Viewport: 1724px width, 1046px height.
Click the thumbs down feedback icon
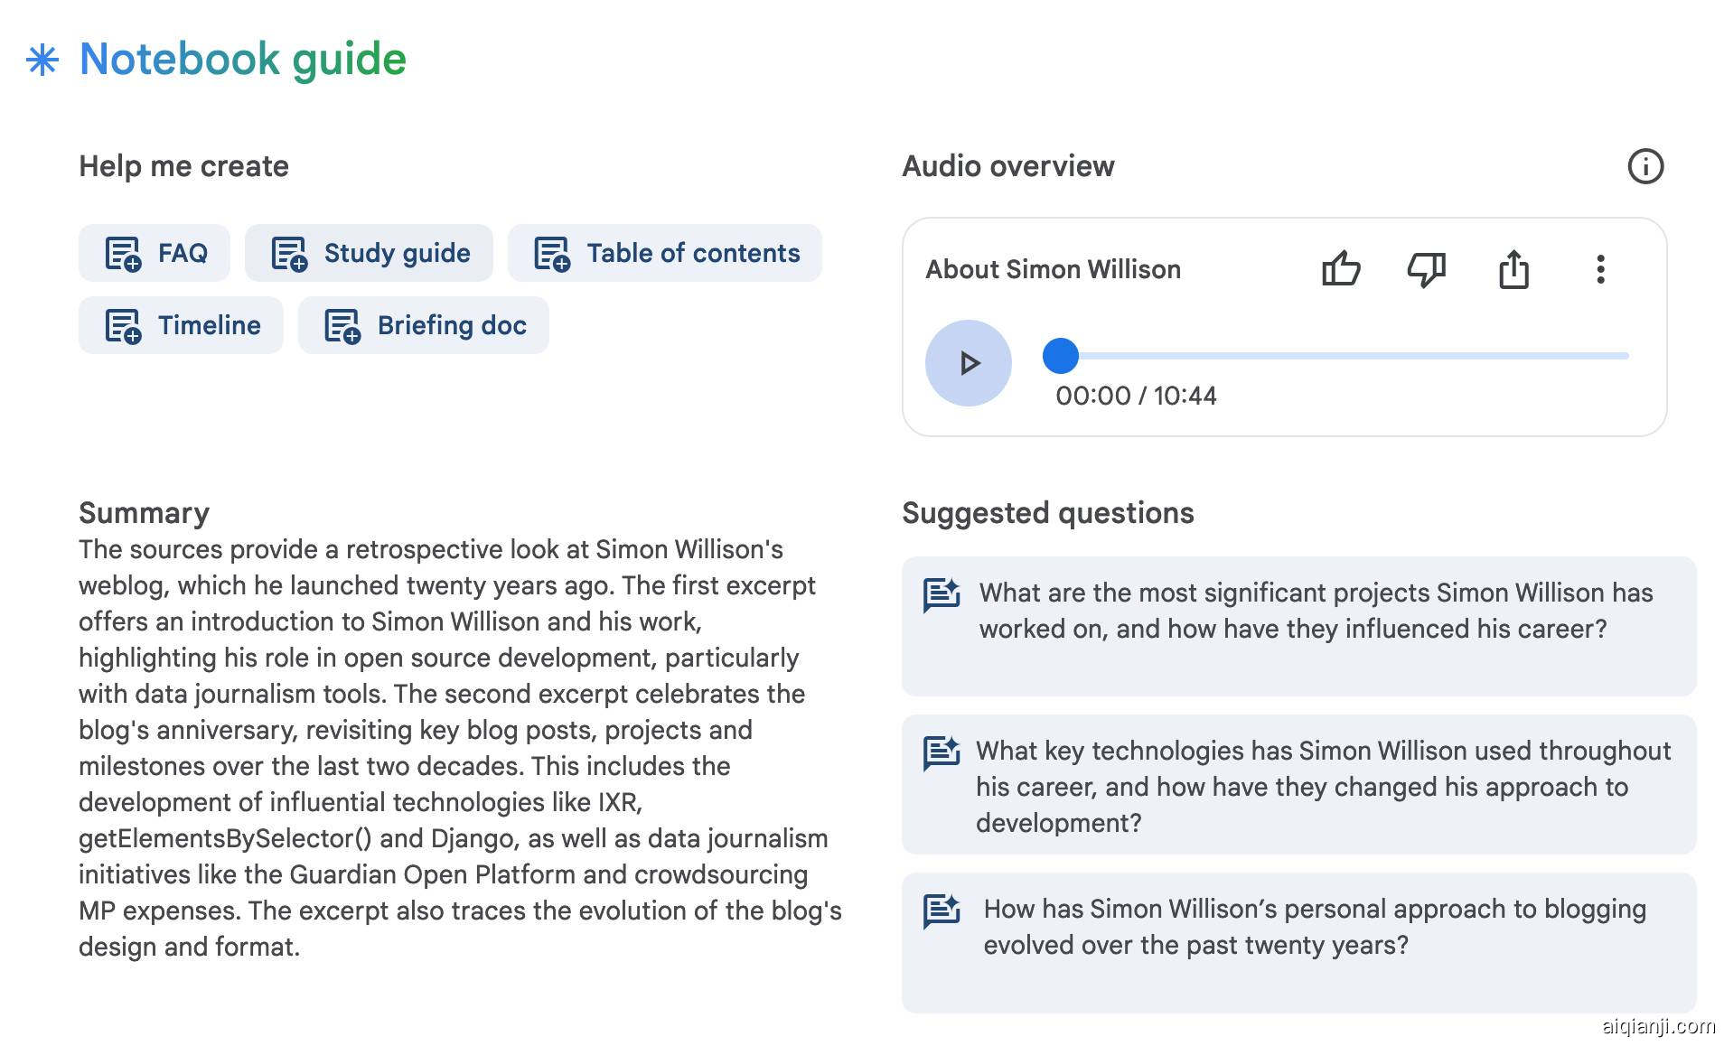click(1427, 269)
